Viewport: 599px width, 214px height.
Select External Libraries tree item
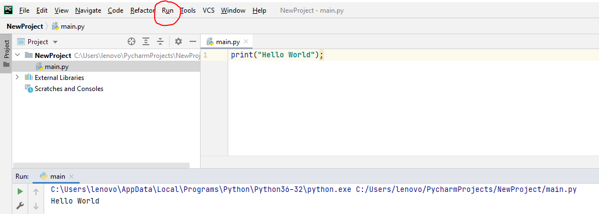point(59,78)
